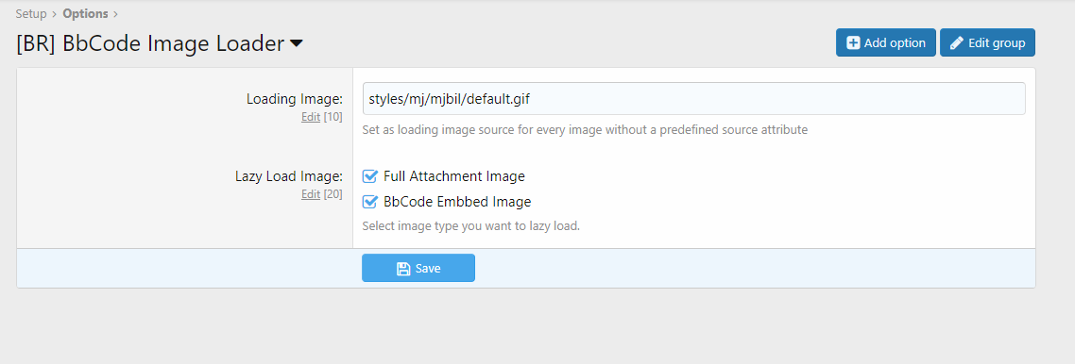Click the '[BR] BbCode Image Loader' title
The height and width of the screenshot is (364, 1075).
[149, 43]
